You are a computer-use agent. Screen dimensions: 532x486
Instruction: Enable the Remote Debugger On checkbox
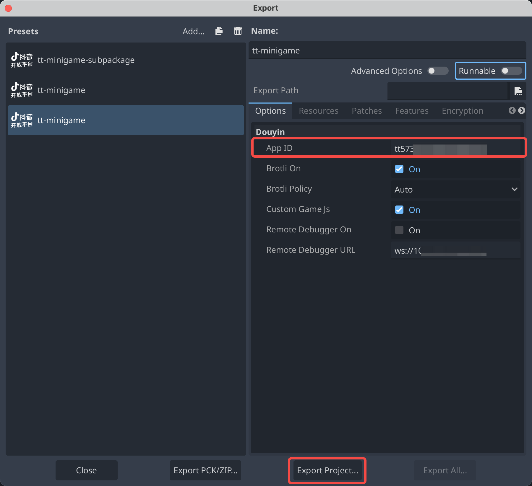point(399,230)
